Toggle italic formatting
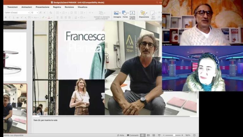Screen dimensions: 243x137 tap(9, 17)
